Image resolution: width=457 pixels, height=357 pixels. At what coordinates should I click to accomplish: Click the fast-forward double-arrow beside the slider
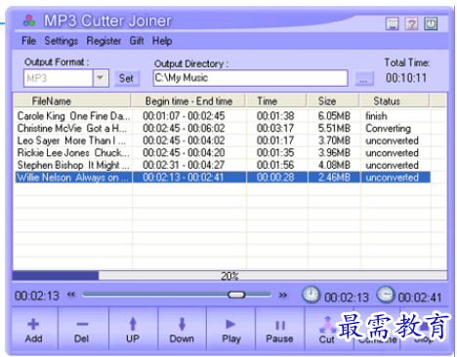(283, 295)
